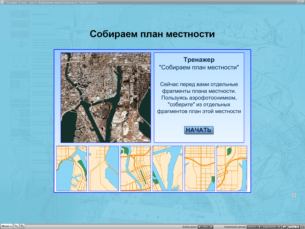This screenshot has width=305, height=229.
Task: Jump to lesson start with НАЧАЛО
Action: point(252,227)
